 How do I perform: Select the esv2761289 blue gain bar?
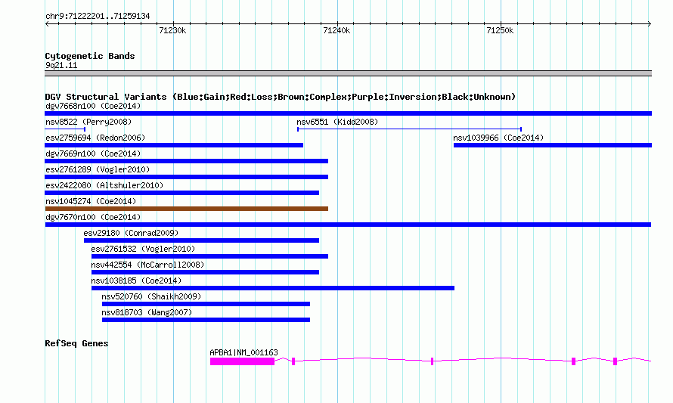click(x=186, y=177)
